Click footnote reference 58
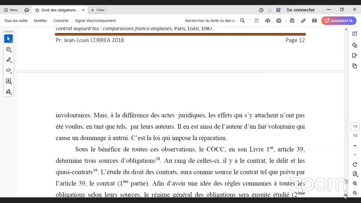 click(158, 159)
